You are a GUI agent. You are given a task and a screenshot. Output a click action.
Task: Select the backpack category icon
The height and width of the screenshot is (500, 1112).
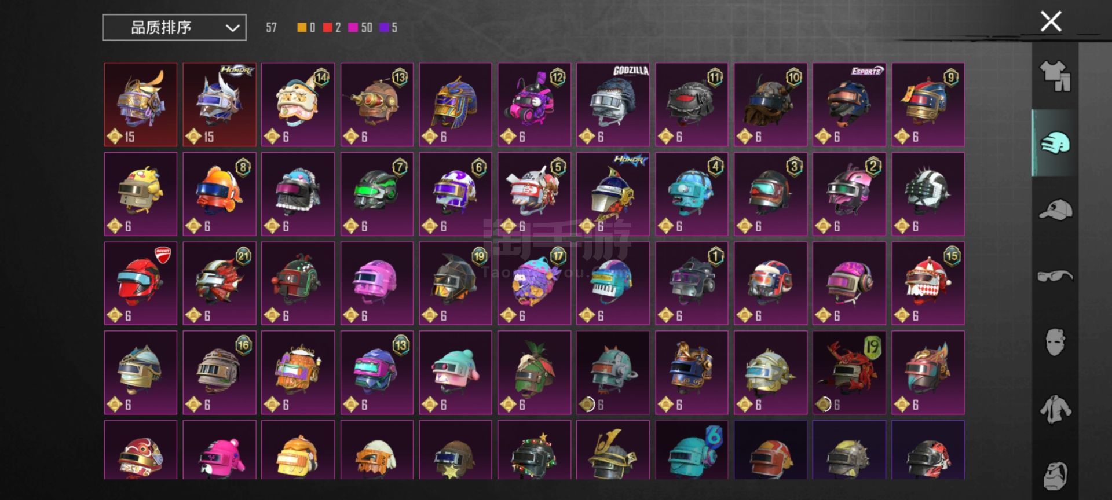point(1055,476)
